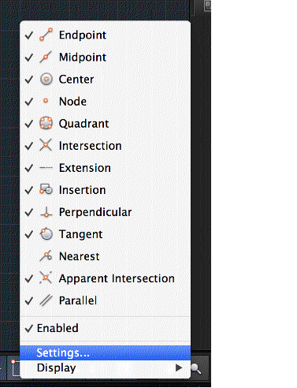Click the object snap status bar button
The width and height of the screenshot is (297, 388).
[x=15, y=368]
